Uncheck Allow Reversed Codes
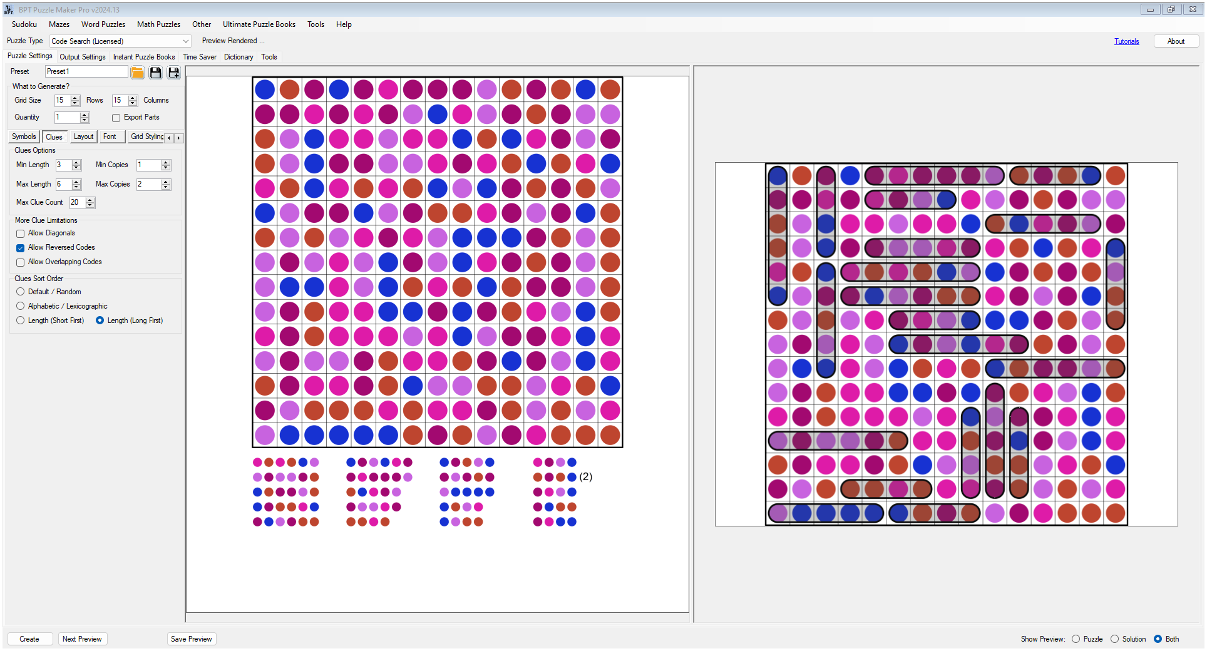This screenshot has height=651, width=1207. coord(20,248)
